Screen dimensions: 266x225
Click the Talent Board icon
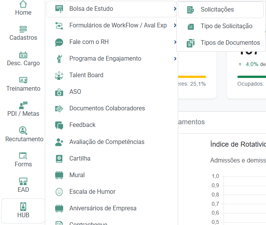59,75
